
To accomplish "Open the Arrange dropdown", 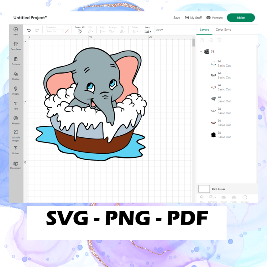I will (x=112, y=31).
